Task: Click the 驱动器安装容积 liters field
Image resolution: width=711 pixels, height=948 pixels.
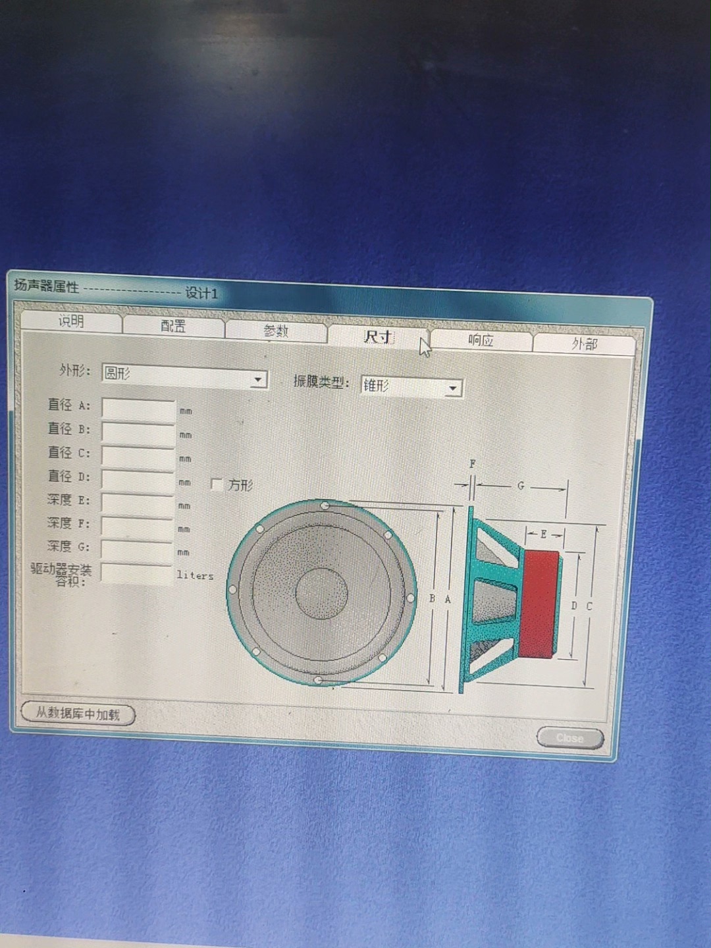Action: click(137, 574)
